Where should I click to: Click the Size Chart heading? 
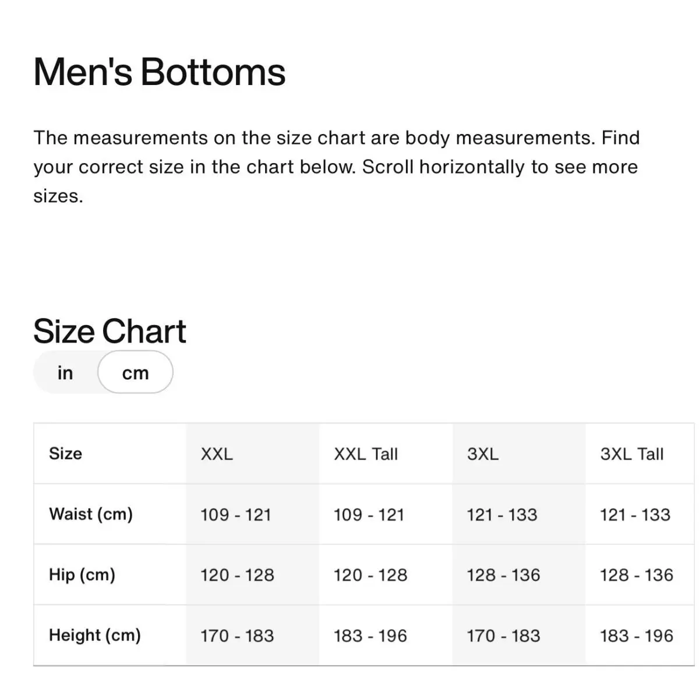click(110, 331)
